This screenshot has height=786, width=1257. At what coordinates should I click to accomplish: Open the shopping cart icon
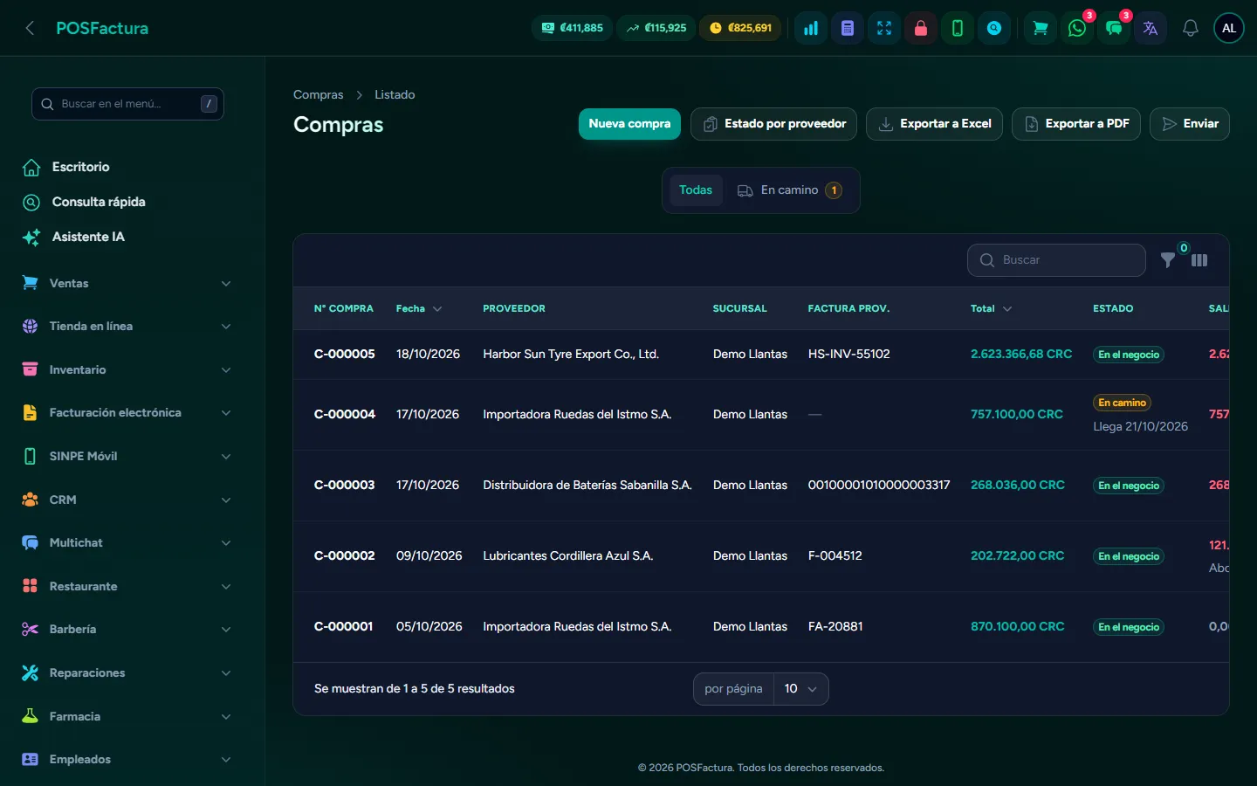1041,28
